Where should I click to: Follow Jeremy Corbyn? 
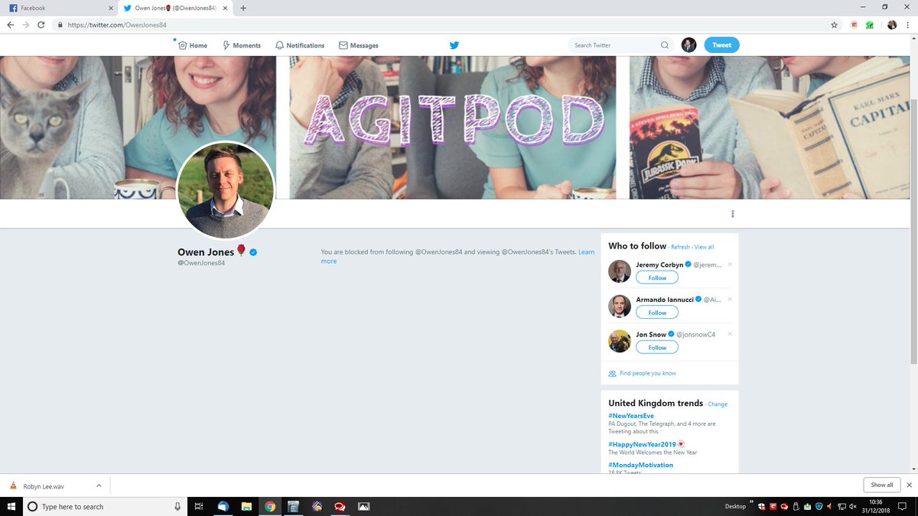tap(657, 277)
